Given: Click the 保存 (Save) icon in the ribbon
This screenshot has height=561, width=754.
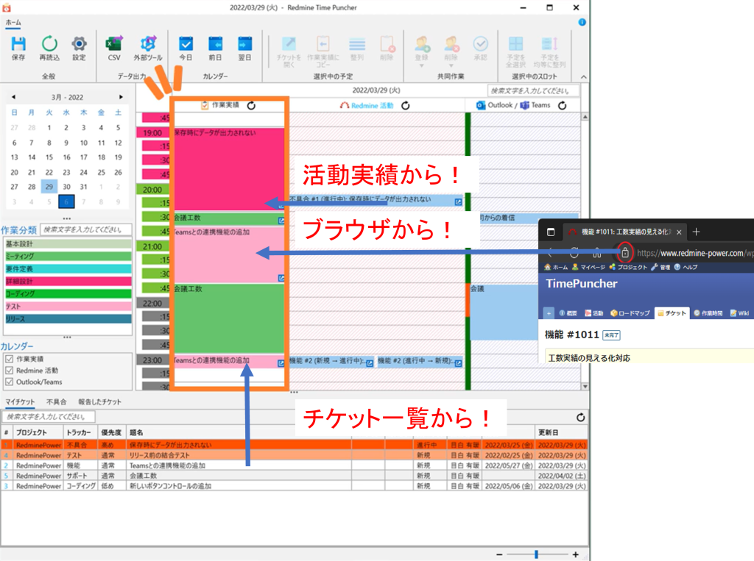Looking at the screenshot, I should click(x=18, y=45).
